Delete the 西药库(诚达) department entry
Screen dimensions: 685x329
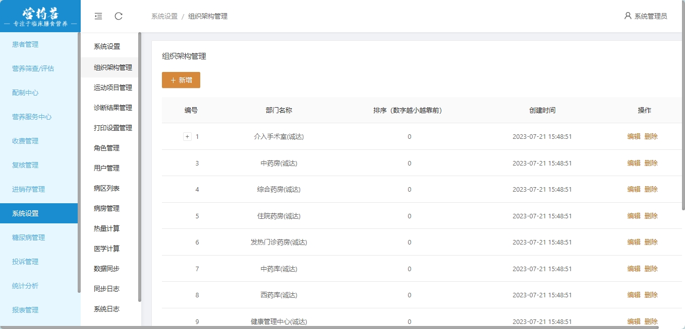(651, 295)
